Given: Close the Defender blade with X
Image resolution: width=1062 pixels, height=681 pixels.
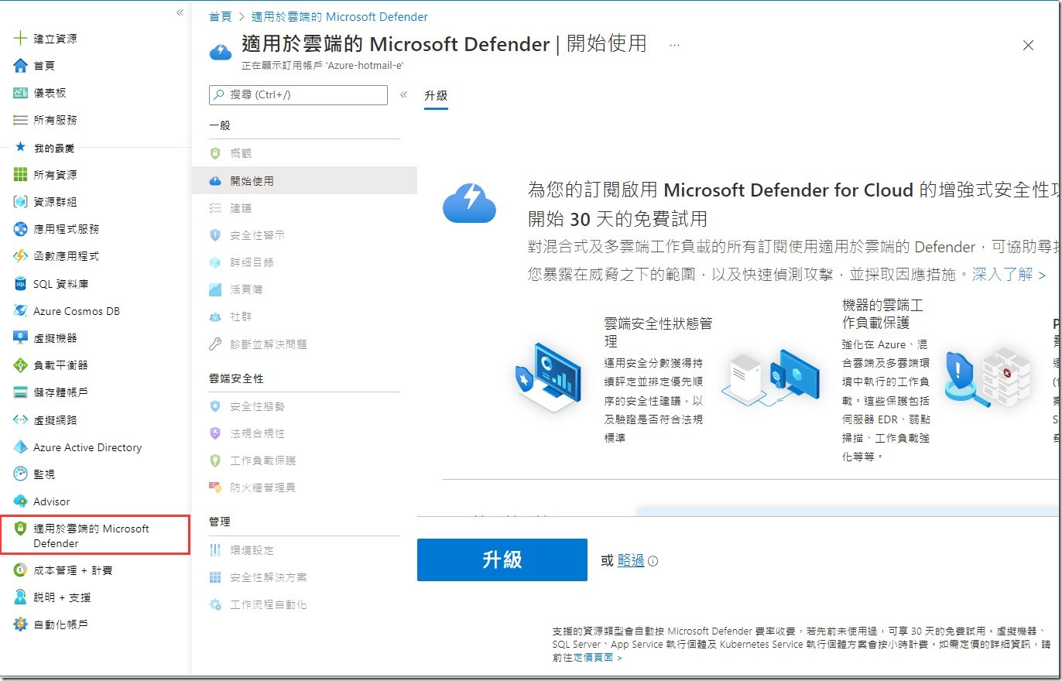Looking at the screenshot, I should 1028,46.
